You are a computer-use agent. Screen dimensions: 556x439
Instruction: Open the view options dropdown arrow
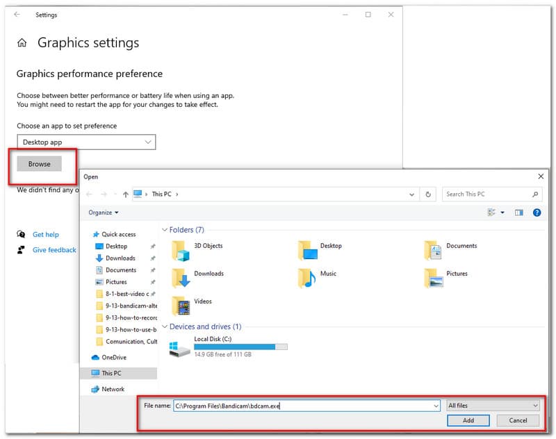[502, 213]
